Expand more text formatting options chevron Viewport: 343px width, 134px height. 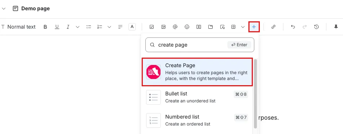[78, 27]
